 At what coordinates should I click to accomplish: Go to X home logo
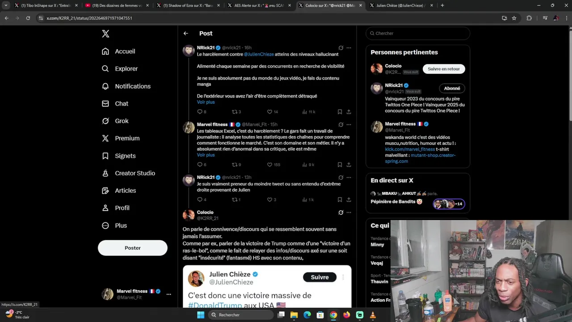click(105, 34)
